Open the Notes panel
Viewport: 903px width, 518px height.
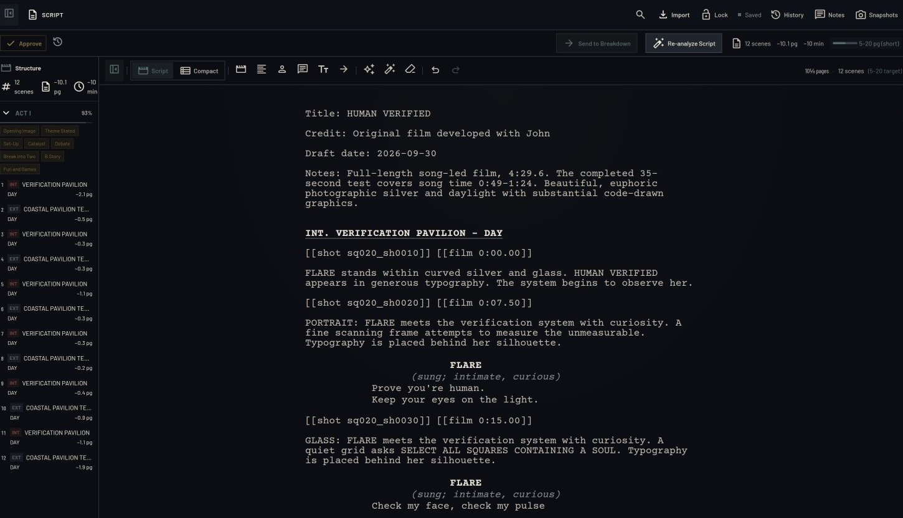830,14
